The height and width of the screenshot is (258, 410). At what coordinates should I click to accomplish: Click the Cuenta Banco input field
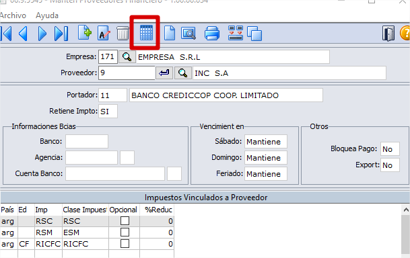coord(115,174)
